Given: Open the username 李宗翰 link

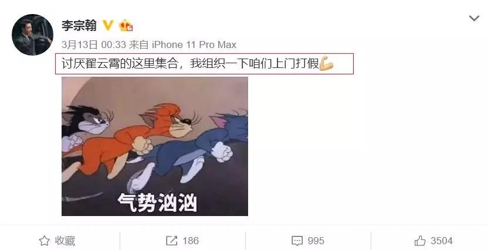Looking at the screenshot, I should (79, 25).
